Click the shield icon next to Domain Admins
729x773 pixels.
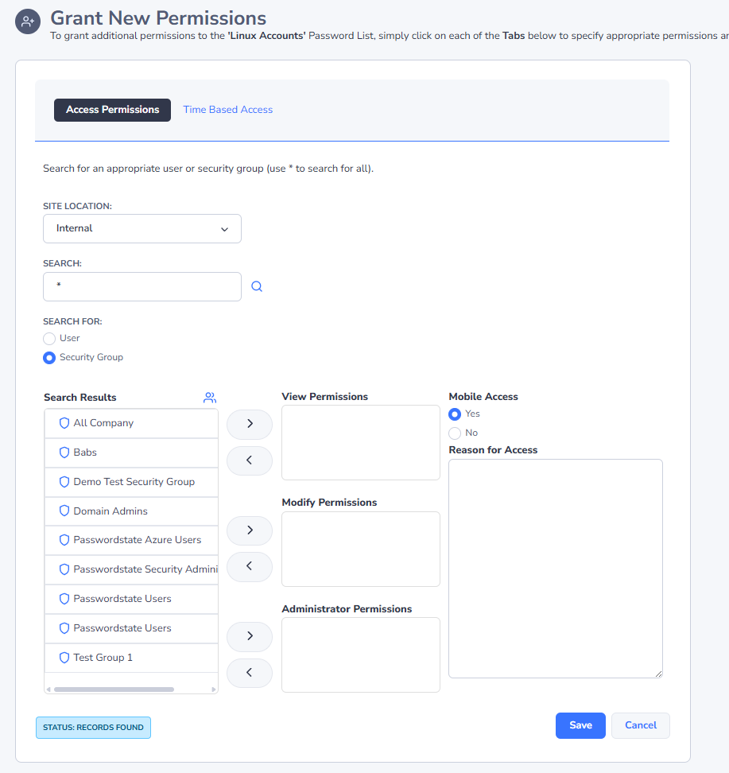click(x=64, y=511)
